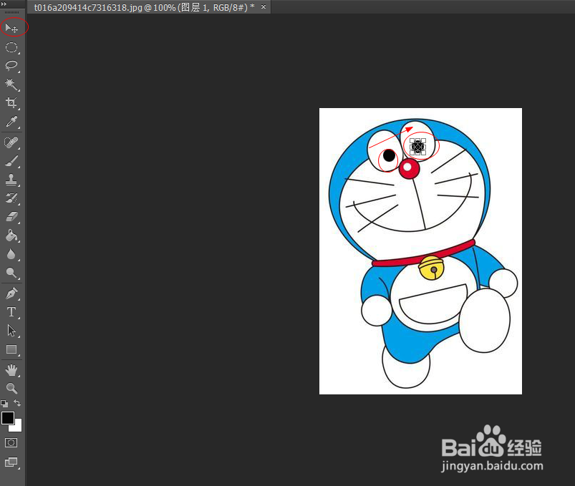This screenshot has width=575, height=486.
Task: Click the black pupil in the left eye
Action: click(x=389, y=156)
